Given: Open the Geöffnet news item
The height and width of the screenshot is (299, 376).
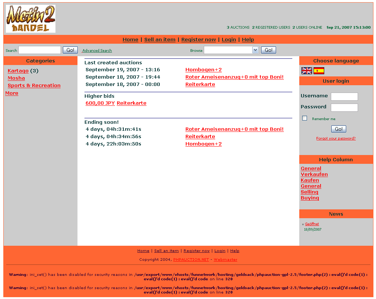Looking at the screenshot, I should 312,224.
